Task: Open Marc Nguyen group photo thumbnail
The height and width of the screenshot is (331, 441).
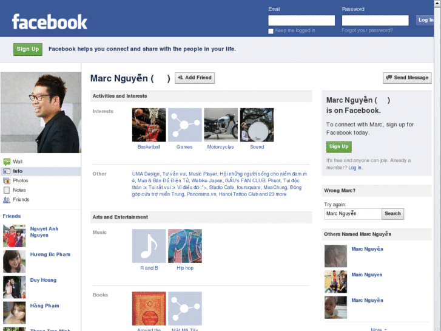Action: (335, 282)
